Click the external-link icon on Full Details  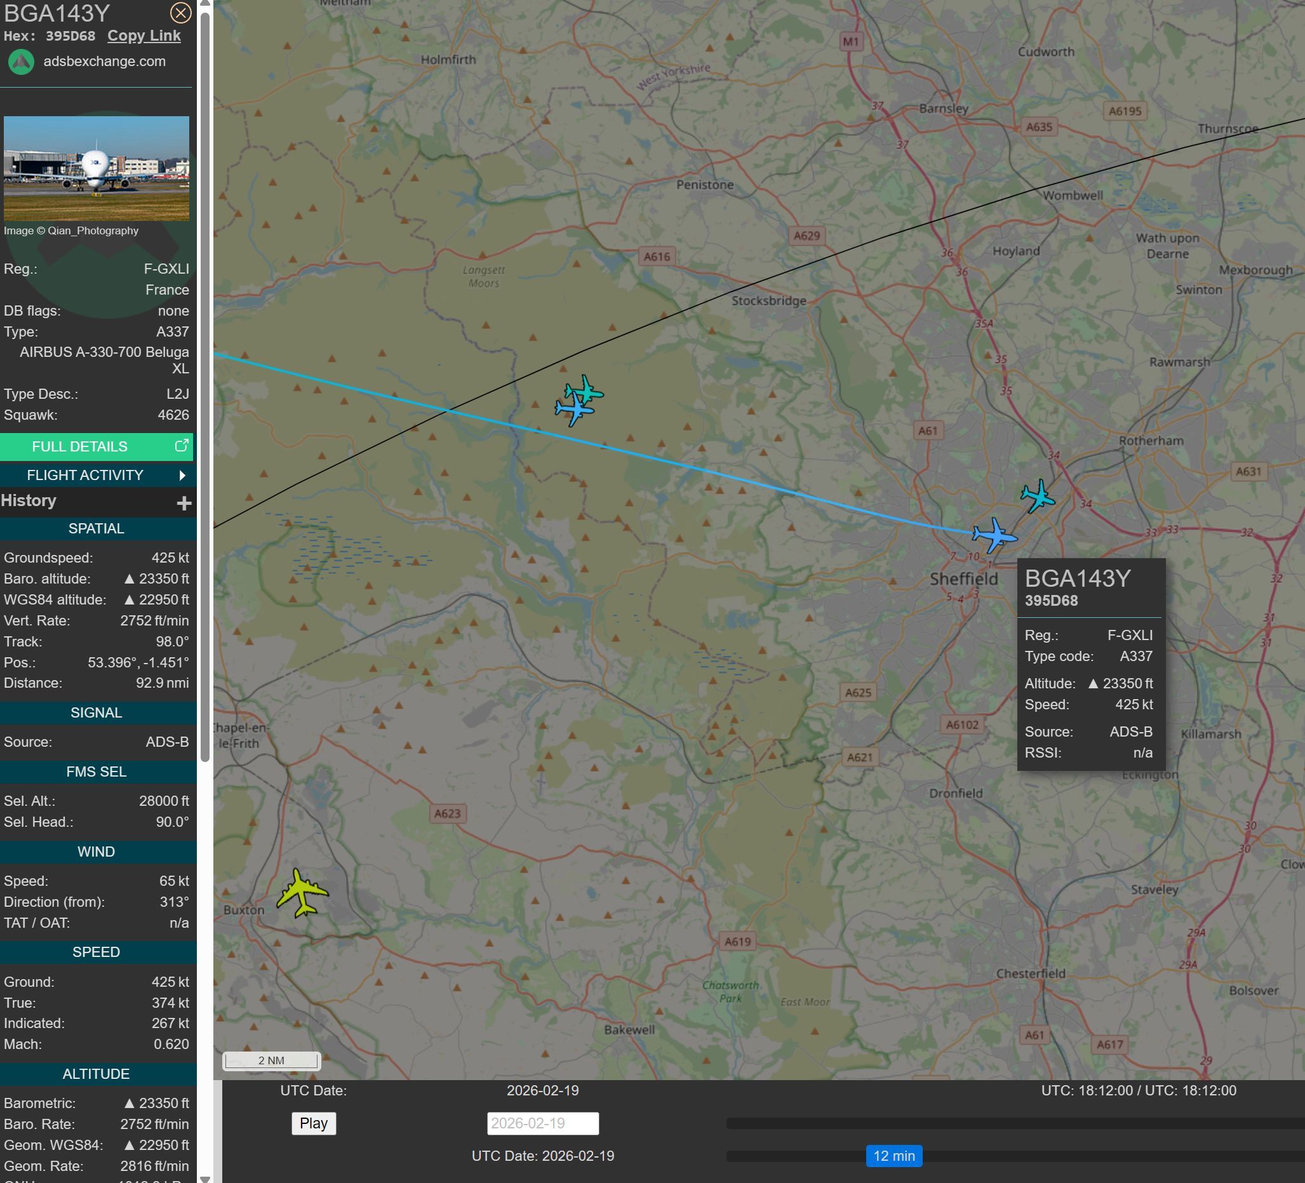click(x=181, y=445)
